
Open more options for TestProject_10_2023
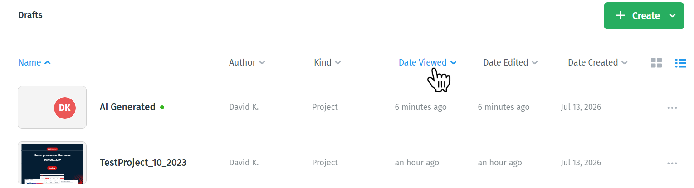(672, 163)
